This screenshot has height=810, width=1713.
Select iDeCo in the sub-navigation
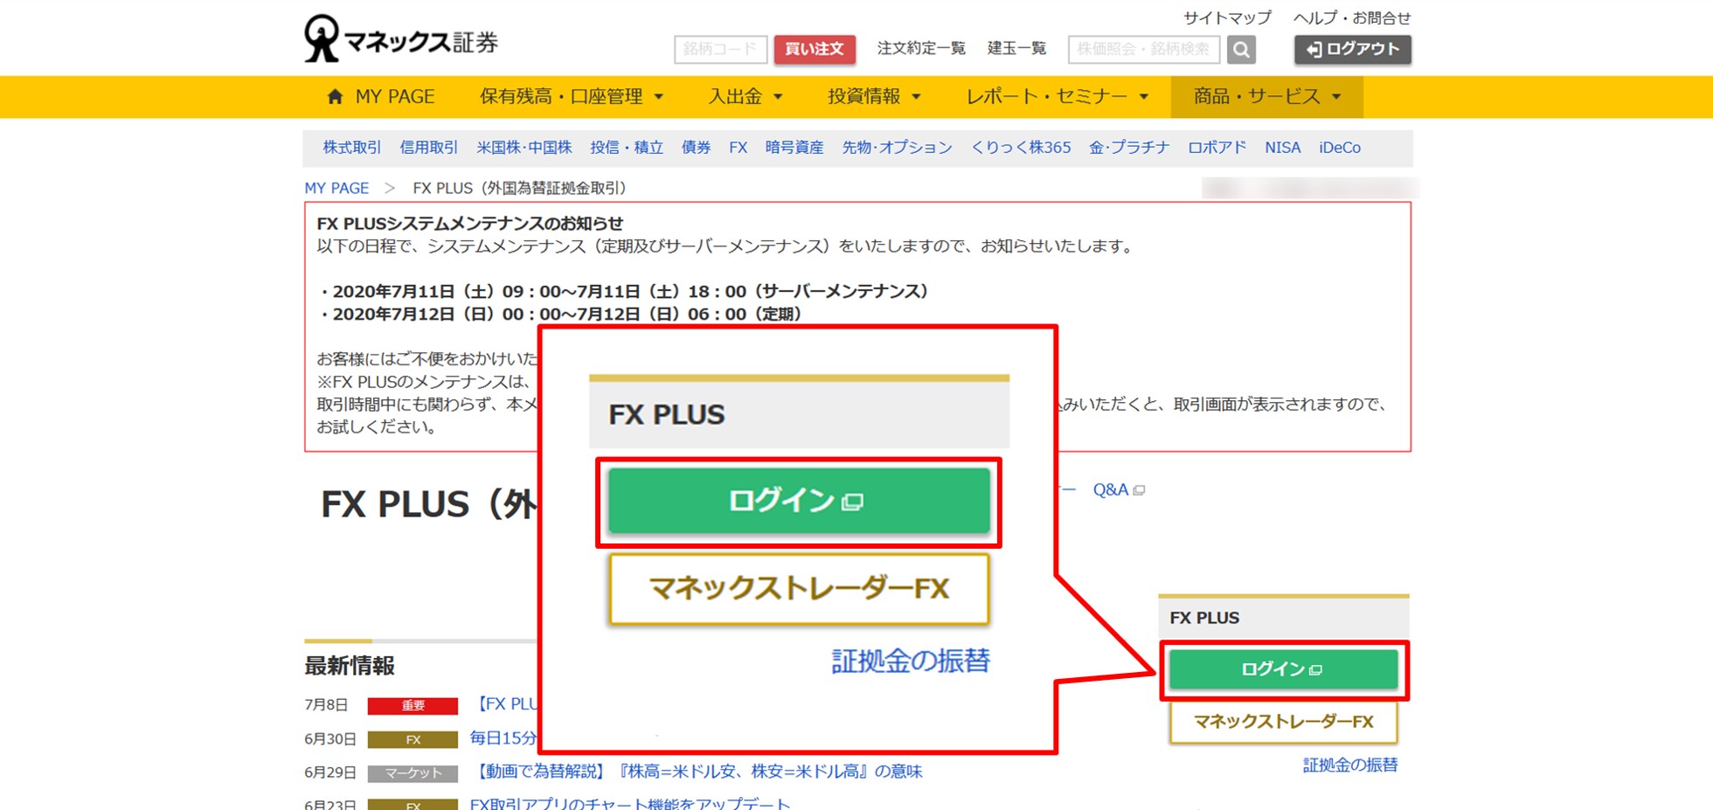click(1340, 148)
